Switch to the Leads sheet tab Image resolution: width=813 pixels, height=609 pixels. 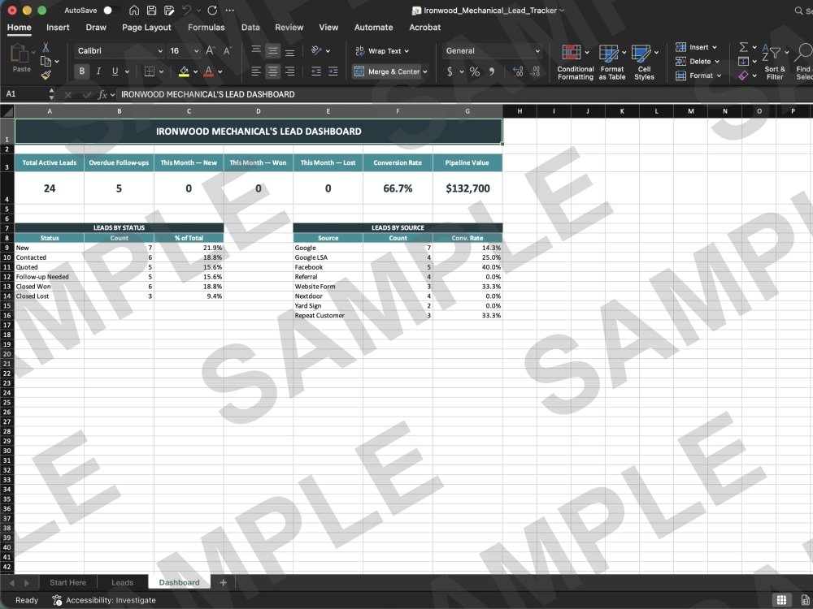pyautogui.click(x=123, y=582)
